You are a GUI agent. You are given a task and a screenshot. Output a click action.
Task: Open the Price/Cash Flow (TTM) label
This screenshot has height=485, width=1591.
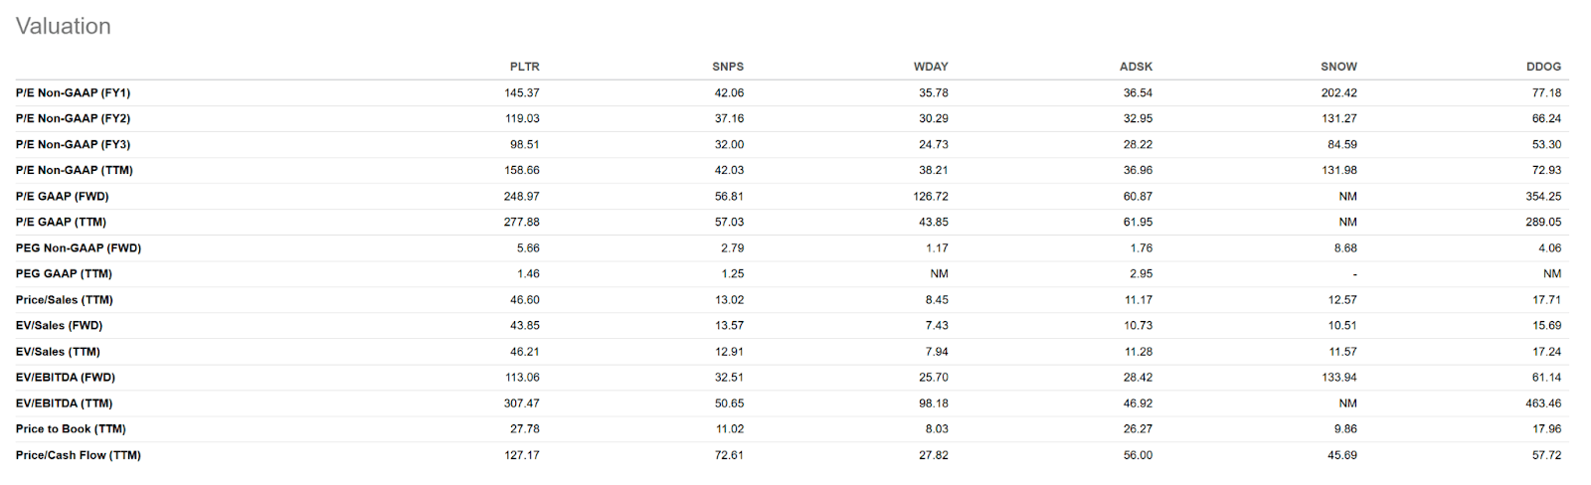coord(79,455)
